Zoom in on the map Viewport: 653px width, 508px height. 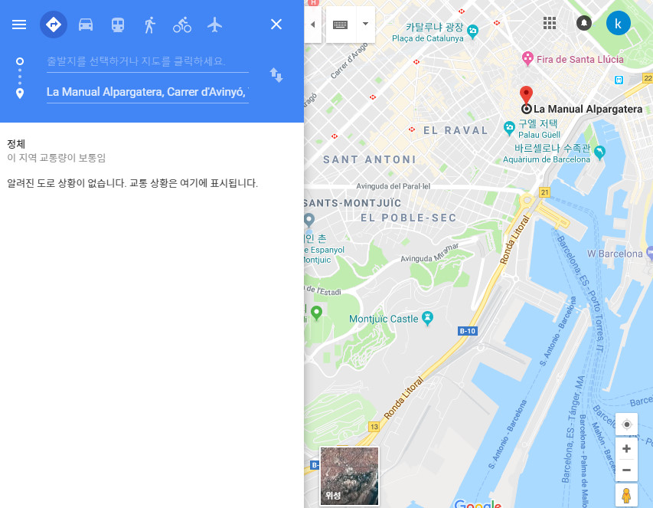[626, 448]
